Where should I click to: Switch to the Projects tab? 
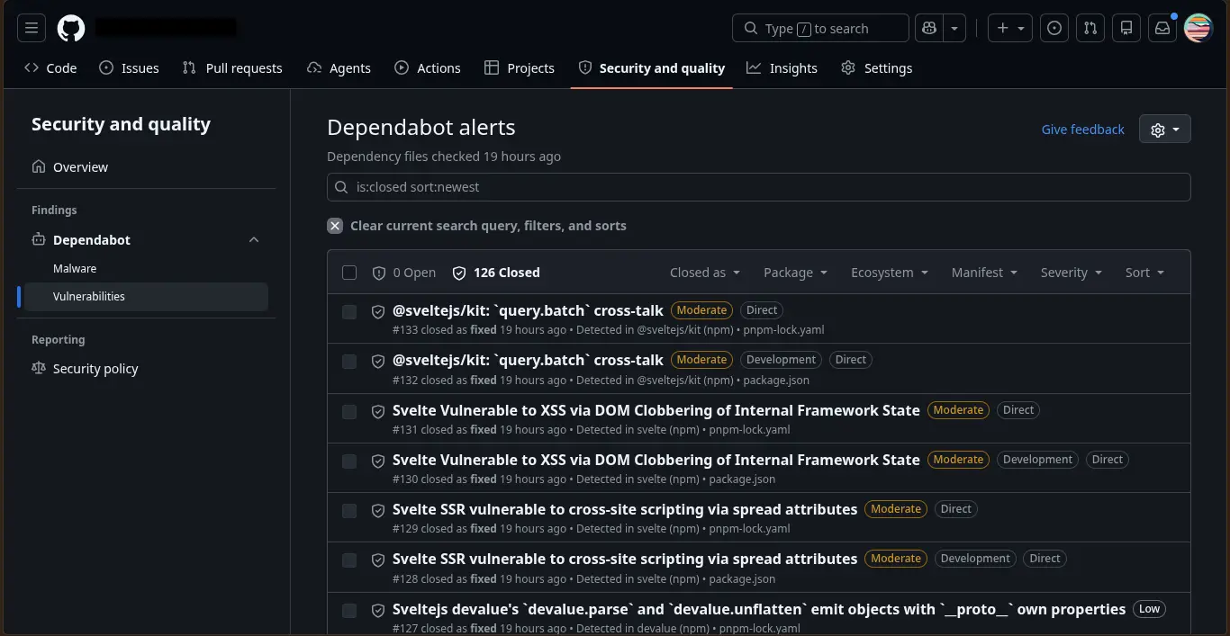pos(520,68)
